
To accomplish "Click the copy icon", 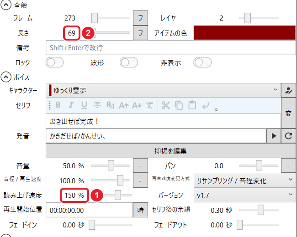I will click(179, 105).
